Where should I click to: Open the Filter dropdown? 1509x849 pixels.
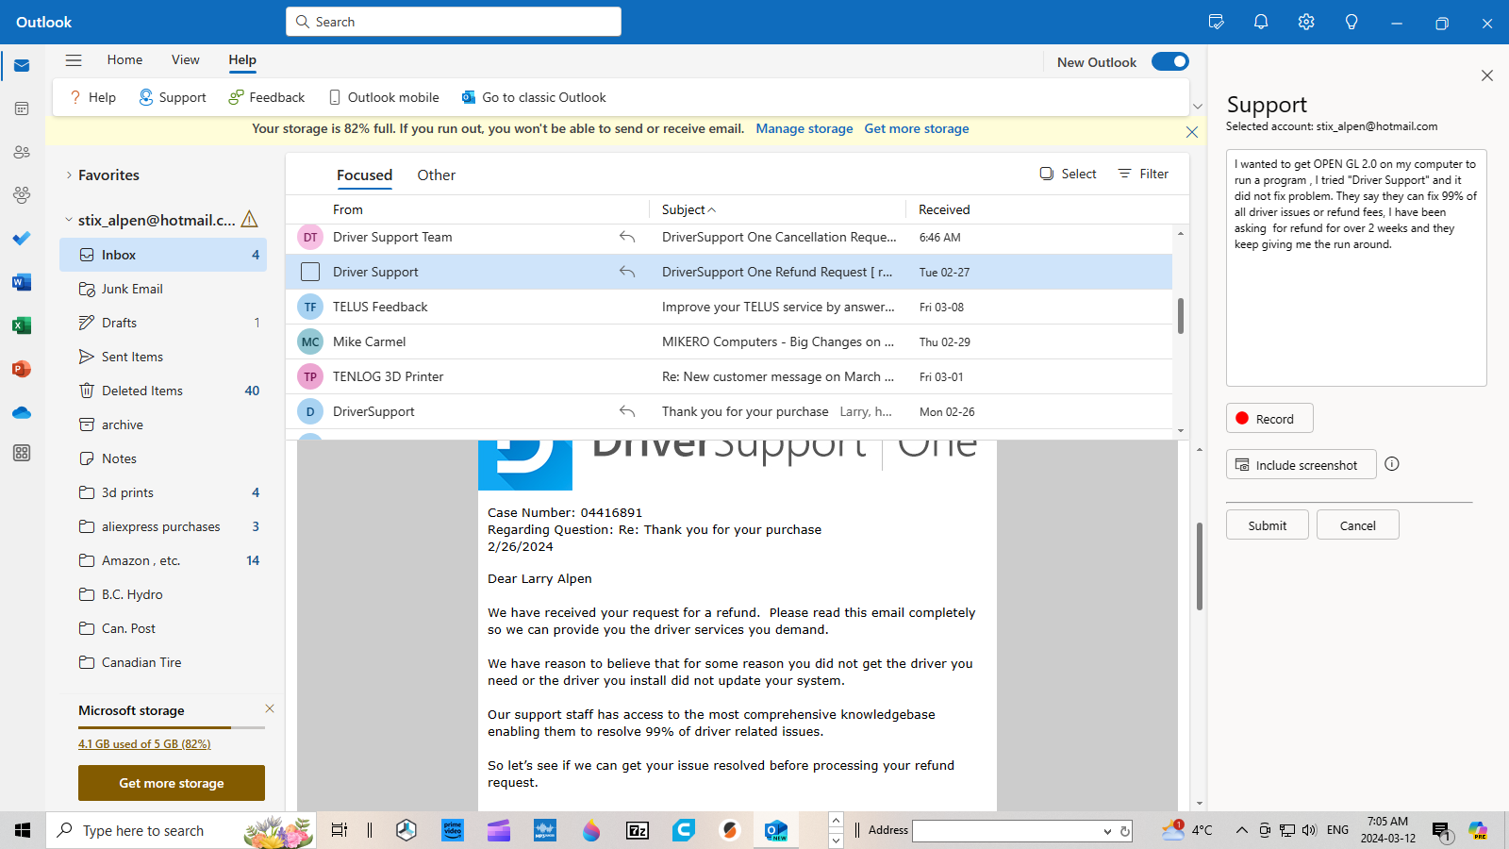1143,174
